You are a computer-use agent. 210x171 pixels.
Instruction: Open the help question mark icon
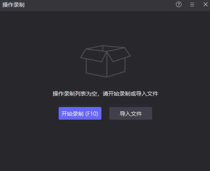click(x=179, y=4)
